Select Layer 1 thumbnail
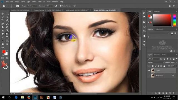Viewport: 178px width, 100px height. pyautogui.click(x=153, y=70)
